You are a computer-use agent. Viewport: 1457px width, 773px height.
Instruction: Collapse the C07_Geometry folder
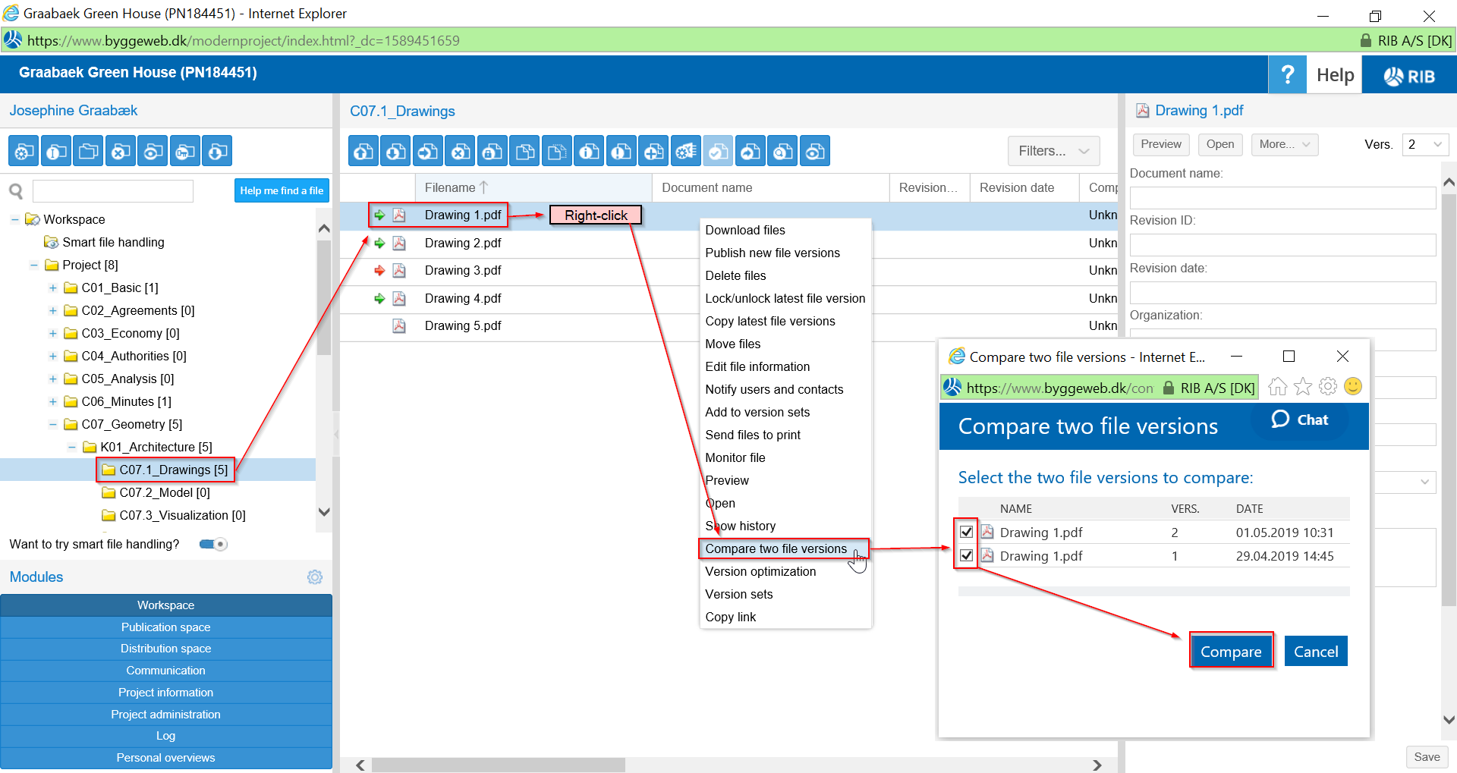tap(53, 424)
